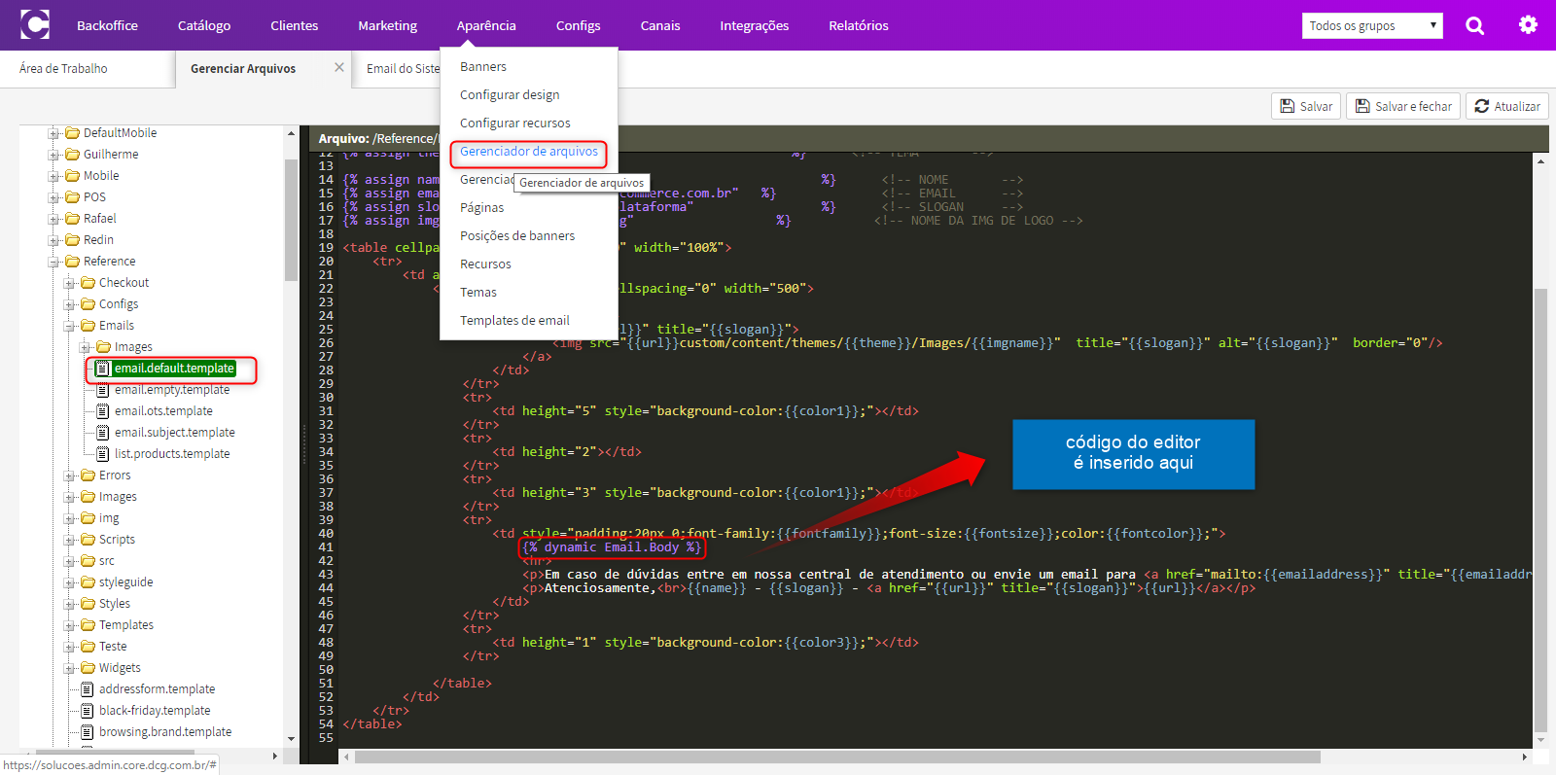Expand the Images folder under Emails

[86, 347]
